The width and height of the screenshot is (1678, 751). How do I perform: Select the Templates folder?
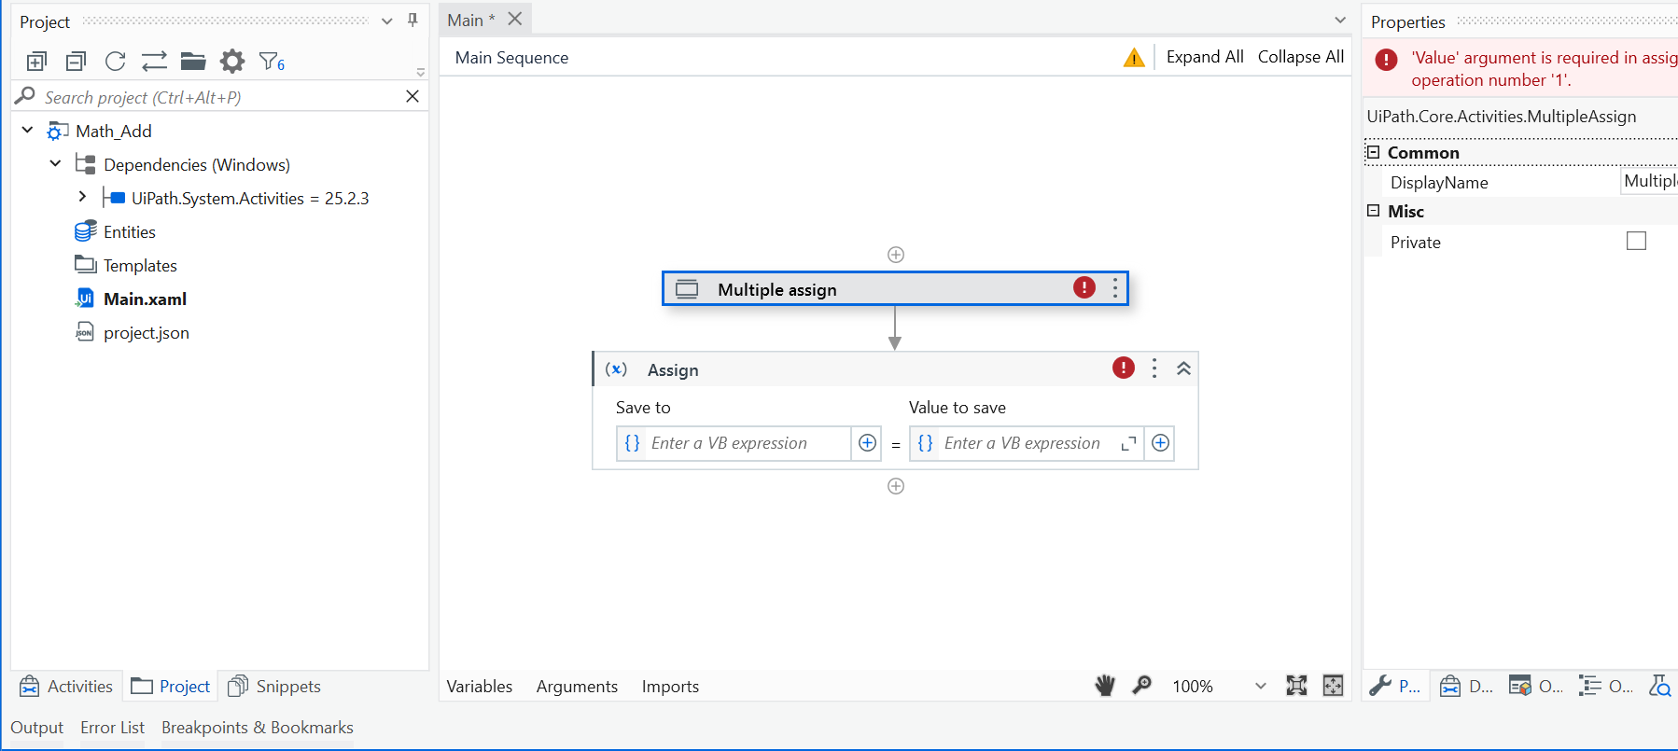coord(126,265)
